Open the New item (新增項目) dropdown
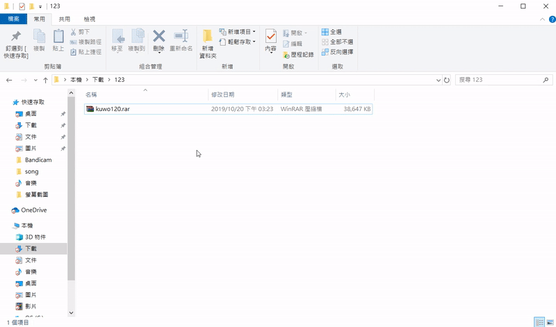 click(x=237, y=31)
